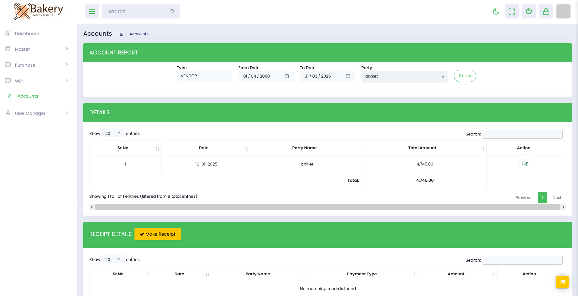Open the Party dropdown showing aniket
Image resolution: width=578 pixels, height=296 pixels.
pyautogui.click(x=404, y=76)
